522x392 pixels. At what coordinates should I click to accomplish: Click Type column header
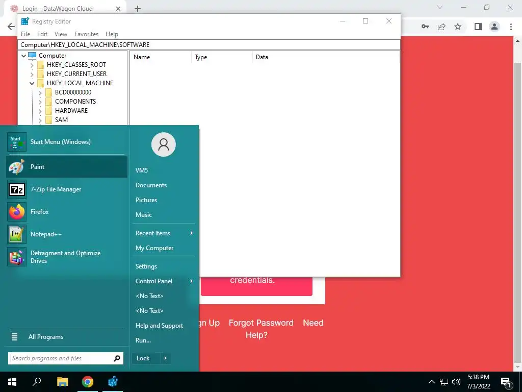(x=222, y=57)
